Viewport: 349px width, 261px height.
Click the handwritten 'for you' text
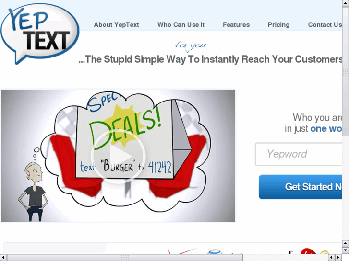(191, 45)
